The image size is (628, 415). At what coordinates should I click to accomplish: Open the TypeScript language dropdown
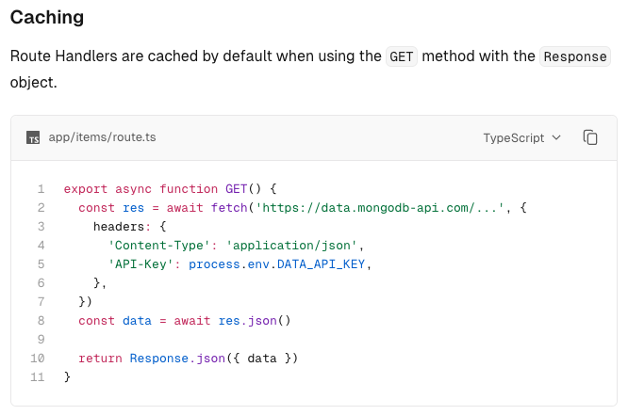pos(521,137)
